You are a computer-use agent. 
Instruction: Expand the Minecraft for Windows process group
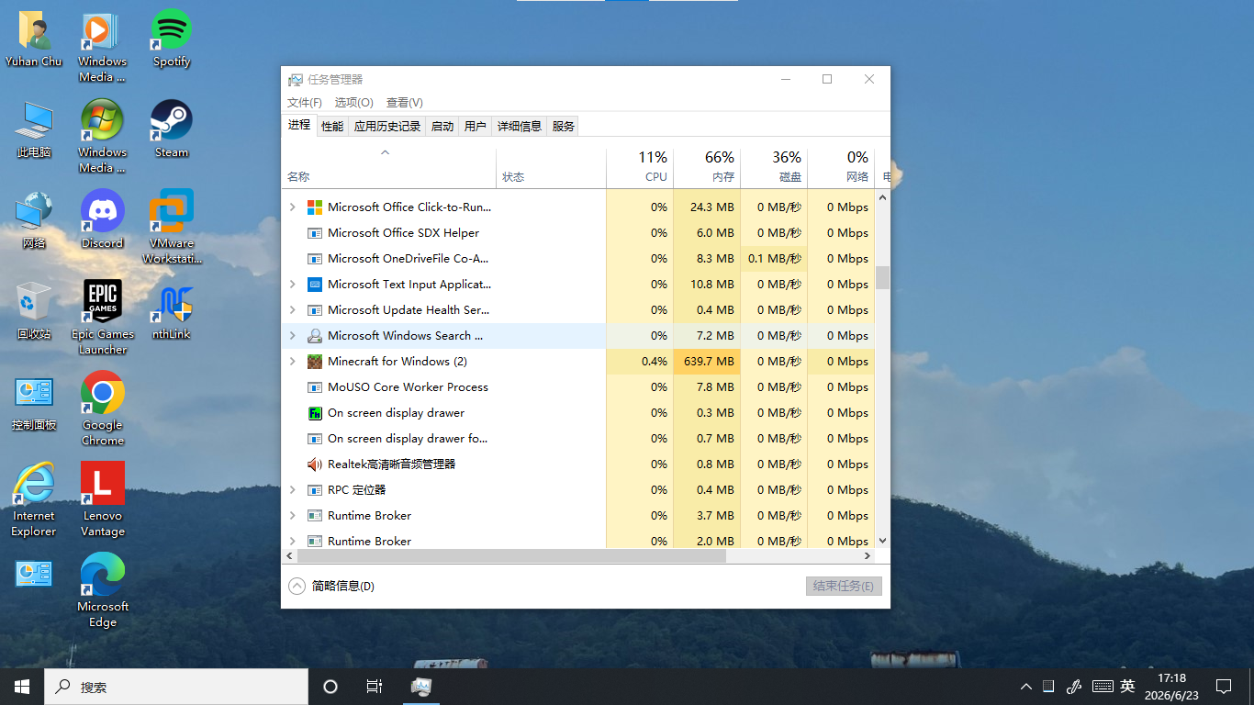coord(293,362)
